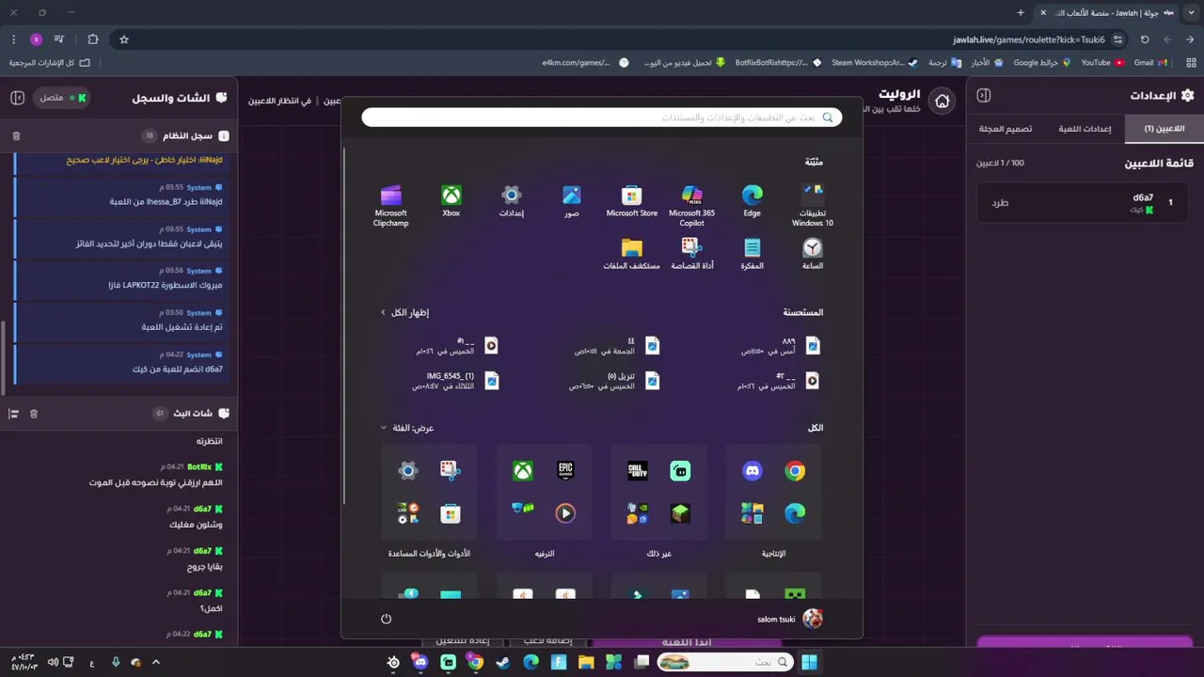Open Microsoft Clipchamp from pinned apps
Screen dimensions: 1204x677
(x=390, y=205)
